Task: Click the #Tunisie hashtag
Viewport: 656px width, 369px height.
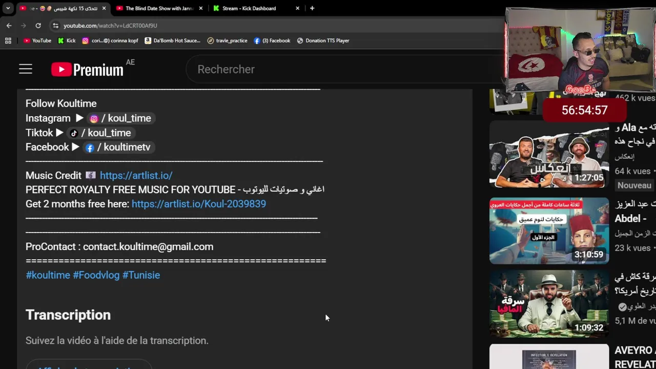Action: pos(141,275)
